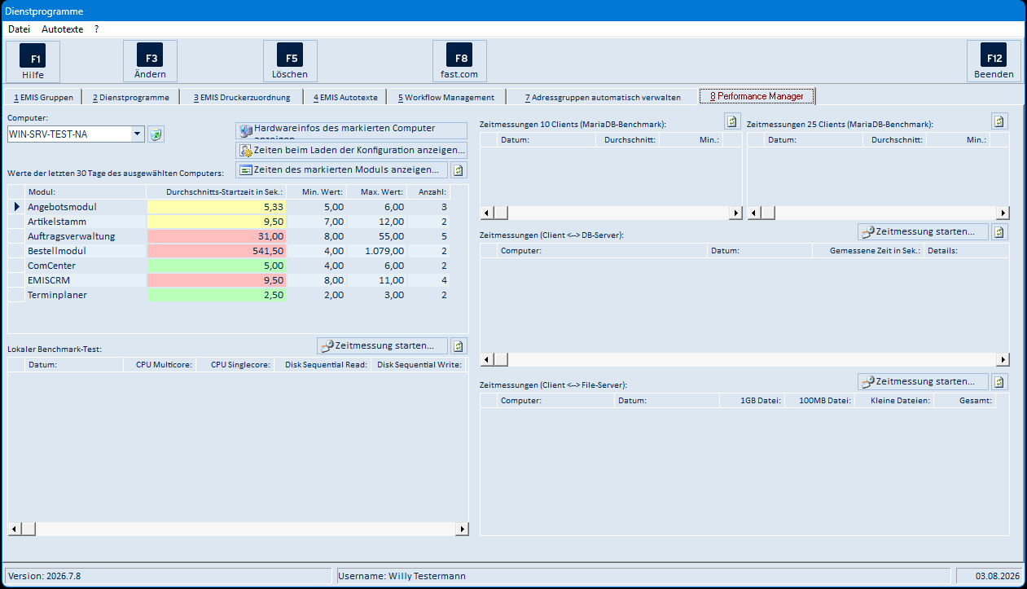Click the Min. Wert column header
Image resolution: width=1027 pixels, height=589 pixels.
[x=317, y=192]
